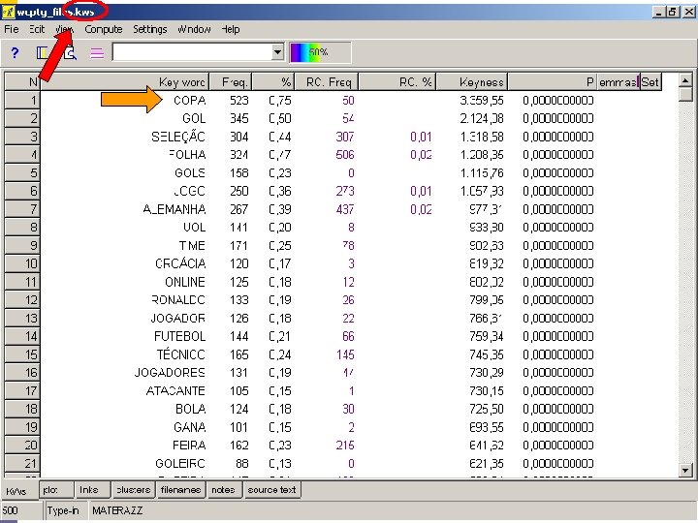Click the WordSmith app icon in title bar
The image size is (698, 523).
[9, 12]
